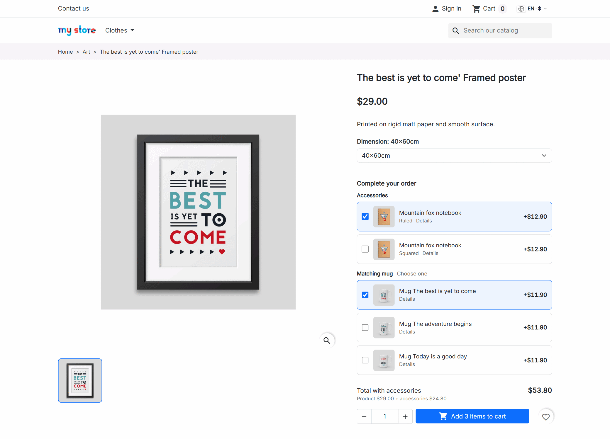
Task: Click the quantity input field
Action: point(385,416)
